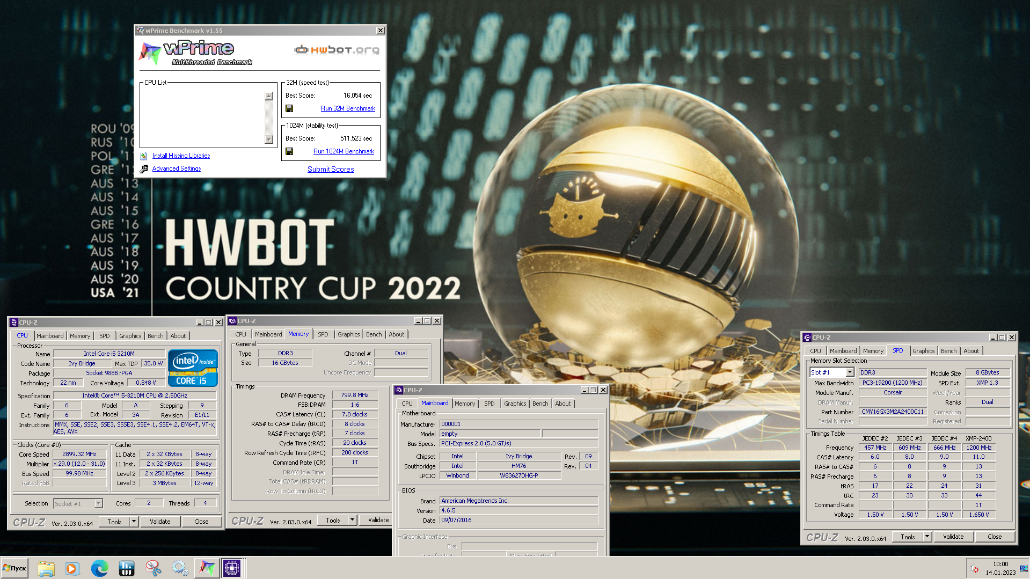Click the system tray notification icon
This screenshot has width=1030, height=579.
(974, 569)
